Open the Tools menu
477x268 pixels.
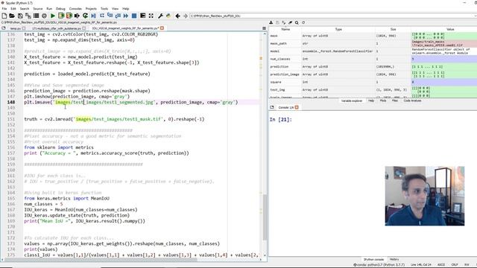point(104,8)
